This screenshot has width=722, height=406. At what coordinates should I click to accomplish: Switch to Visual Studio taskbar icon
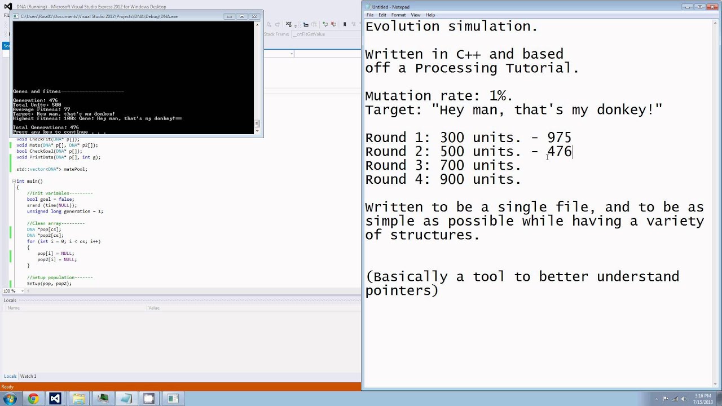tap(55, 399)
